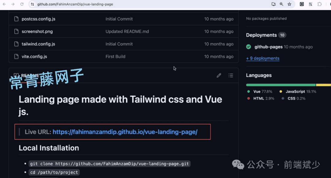
Task: Click the Deployments count badge 10
Action: [x=282, y=35]
